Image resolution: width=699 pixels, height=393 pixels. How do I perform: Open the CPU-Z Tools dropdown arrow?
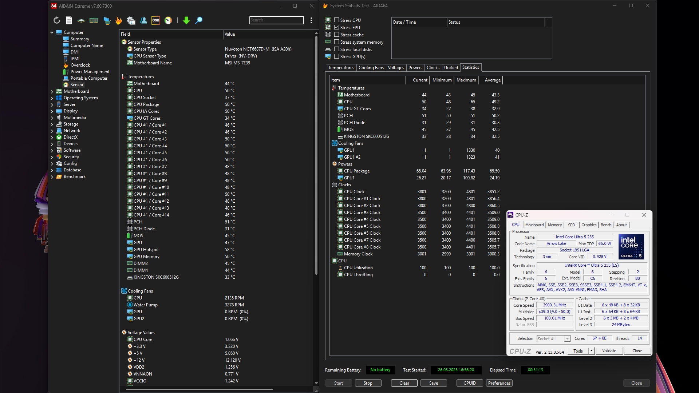[592, 351]
